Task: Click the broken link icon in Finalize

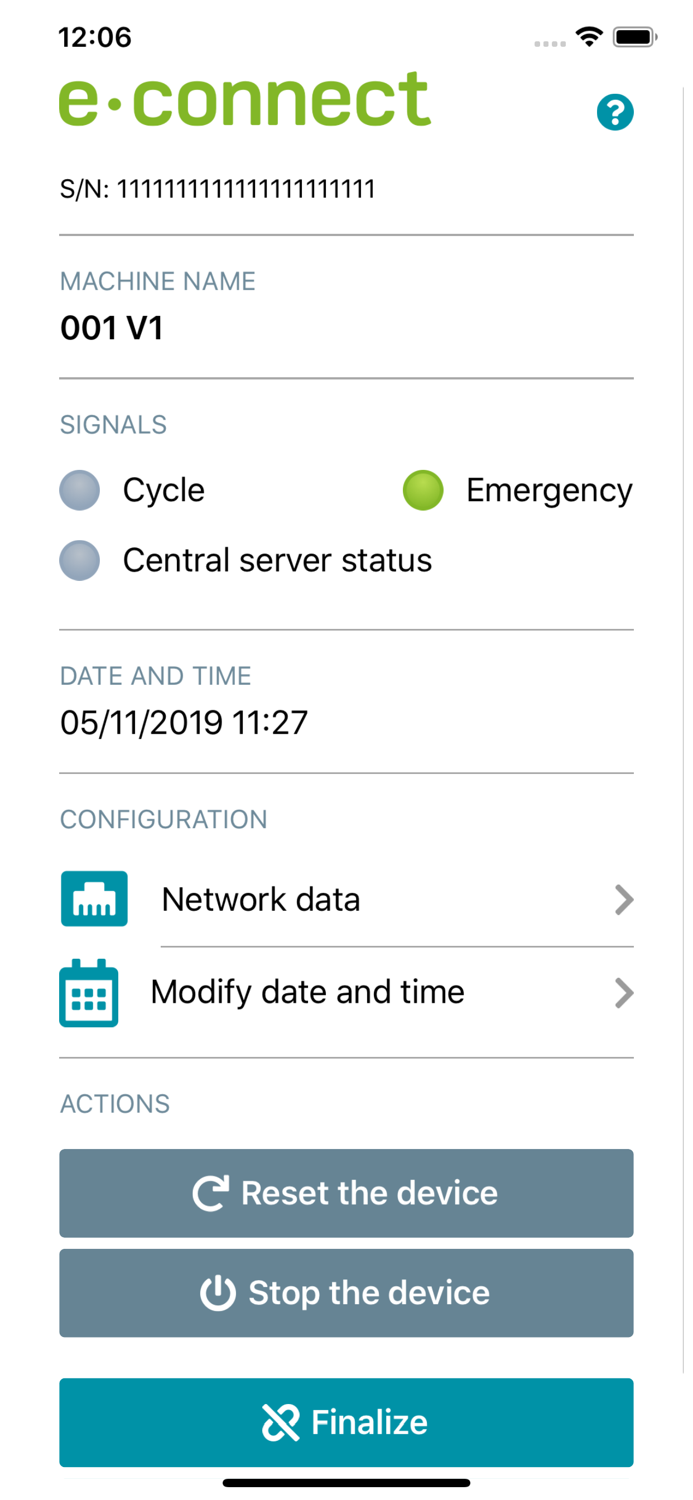Action: 281,1422
